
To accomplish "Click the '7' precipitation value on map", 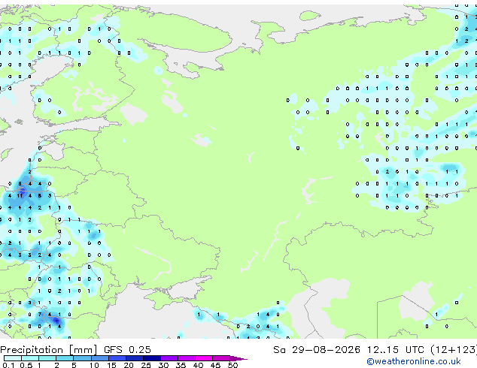I will [x=40, y=315].
